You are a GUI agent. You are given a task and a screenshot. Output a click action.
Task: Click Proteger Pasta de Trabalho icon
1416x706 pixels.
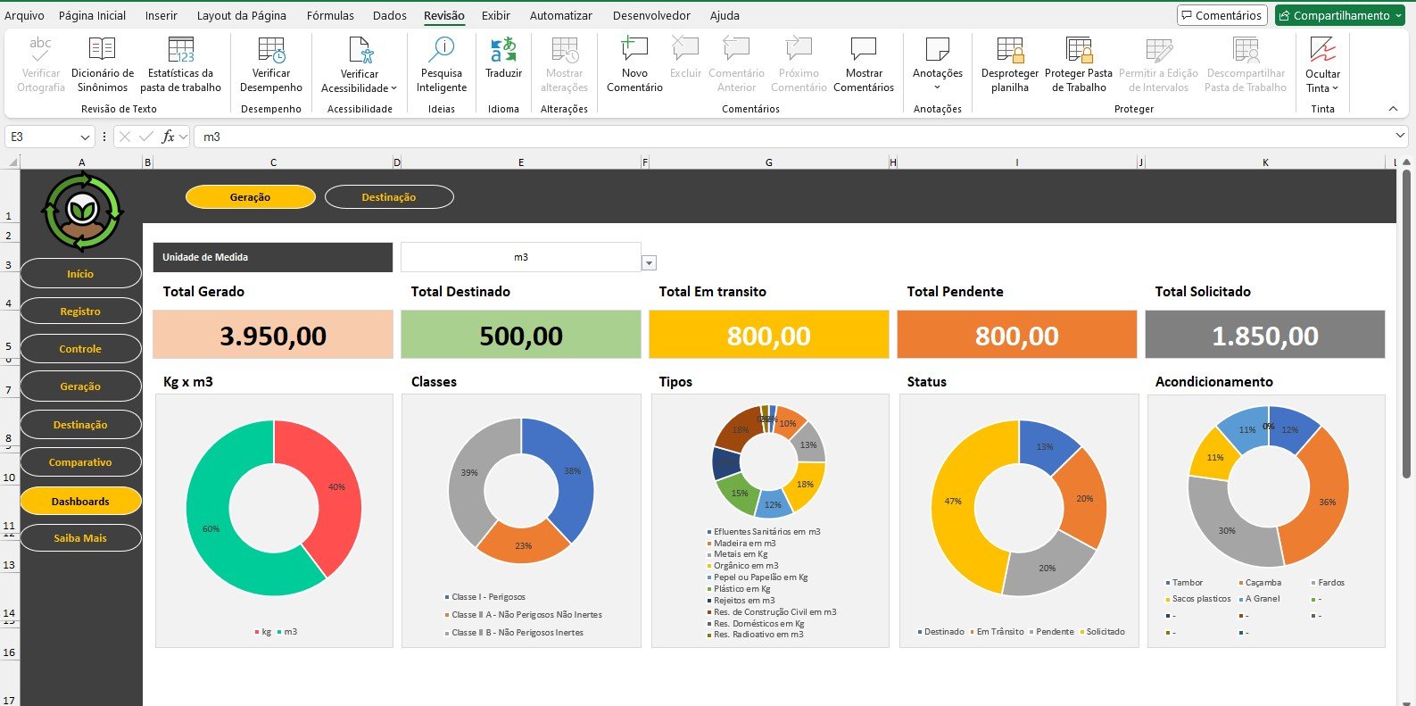(x=1078, y=51)
